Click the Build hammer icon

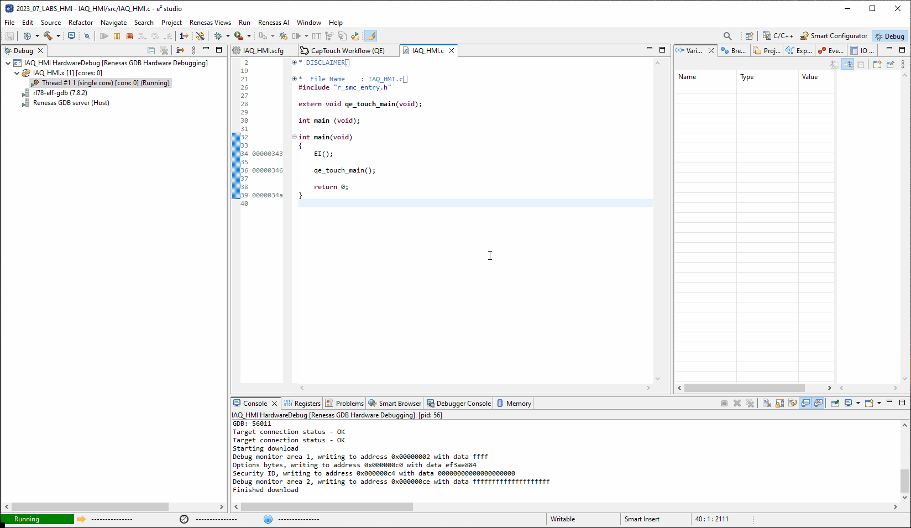click(x=48, y=36)
